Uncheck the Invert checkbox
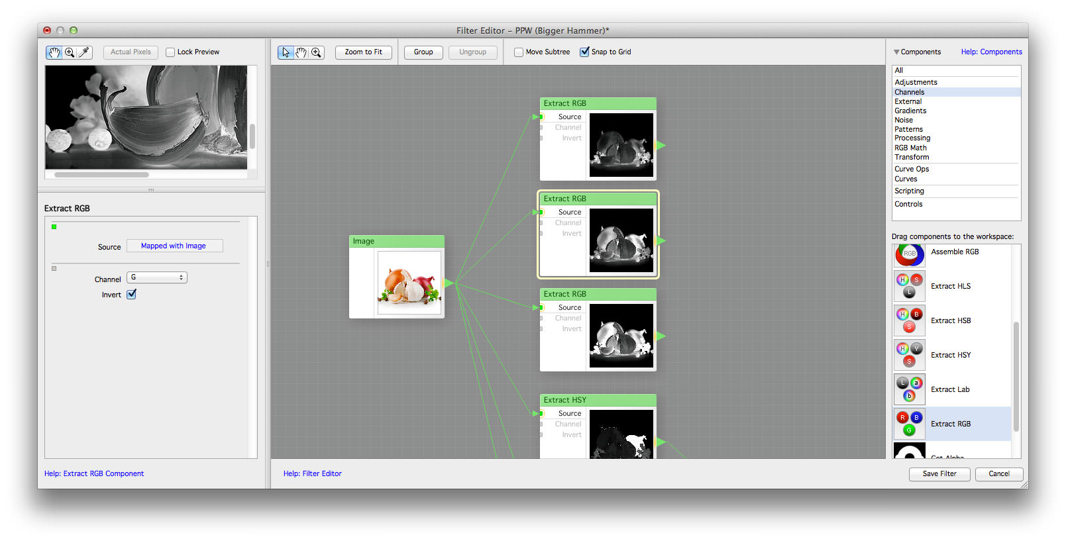This screenshot has height=541, width=1066. tap(132, 295)
